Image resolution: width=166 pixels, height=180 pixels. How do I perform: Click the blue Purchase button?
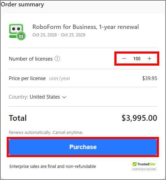click(x=83, y=147)
